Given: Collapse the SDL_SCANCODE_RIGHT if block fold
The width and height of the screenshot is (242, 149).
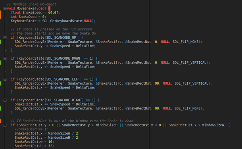Looking at the screenshot, I should point(5,100).
